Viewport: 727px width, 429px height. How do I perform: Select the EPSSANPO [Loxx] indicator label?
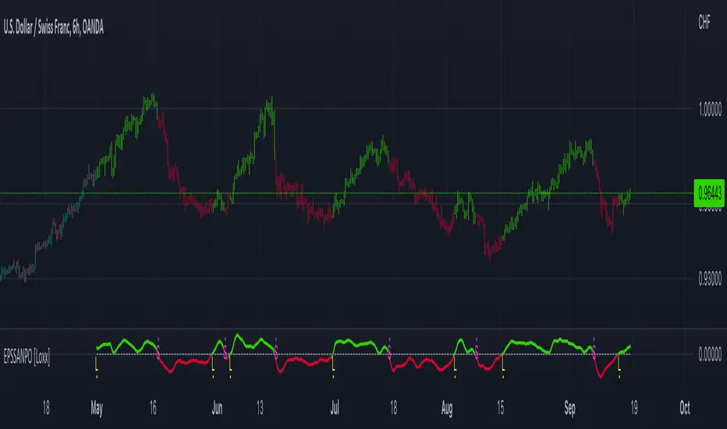pos(27,356)
